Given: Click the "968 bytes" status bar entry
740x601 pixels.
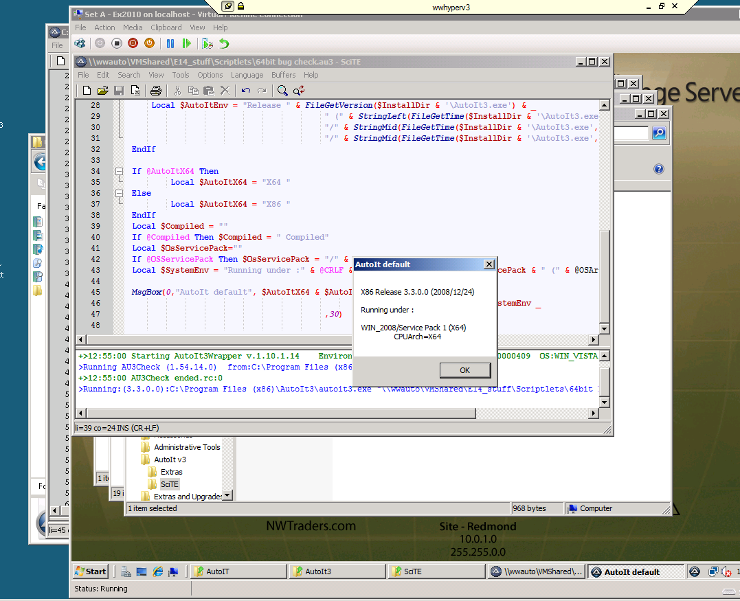Looking at the screenshot, I should [x=529, y=508].
